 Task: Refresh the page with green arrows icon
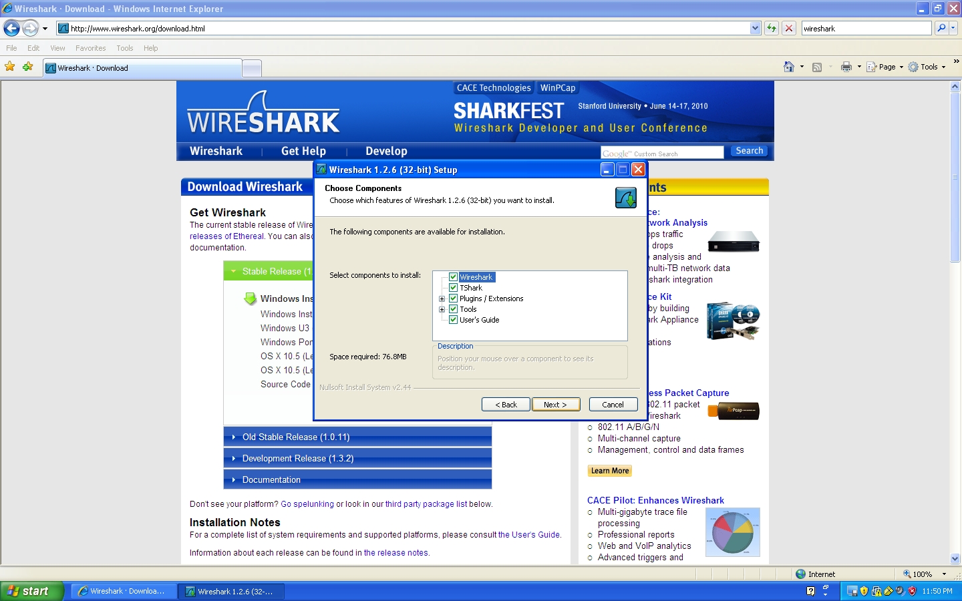coord(772,28)
